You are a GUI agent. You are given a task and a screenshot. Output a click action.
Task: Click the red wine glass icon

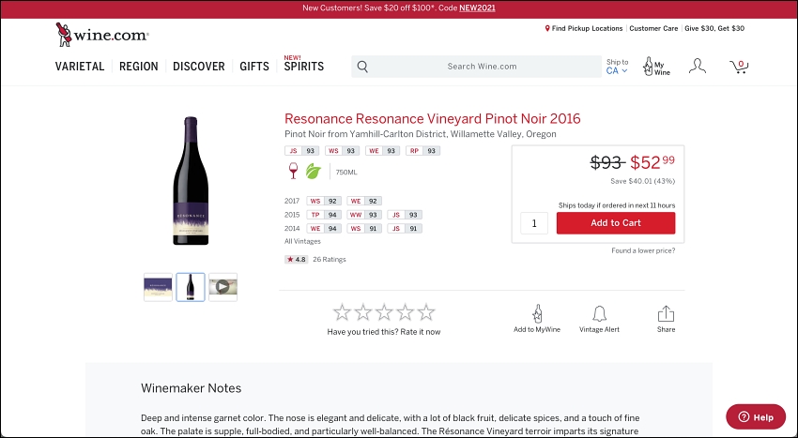(293, 171)
